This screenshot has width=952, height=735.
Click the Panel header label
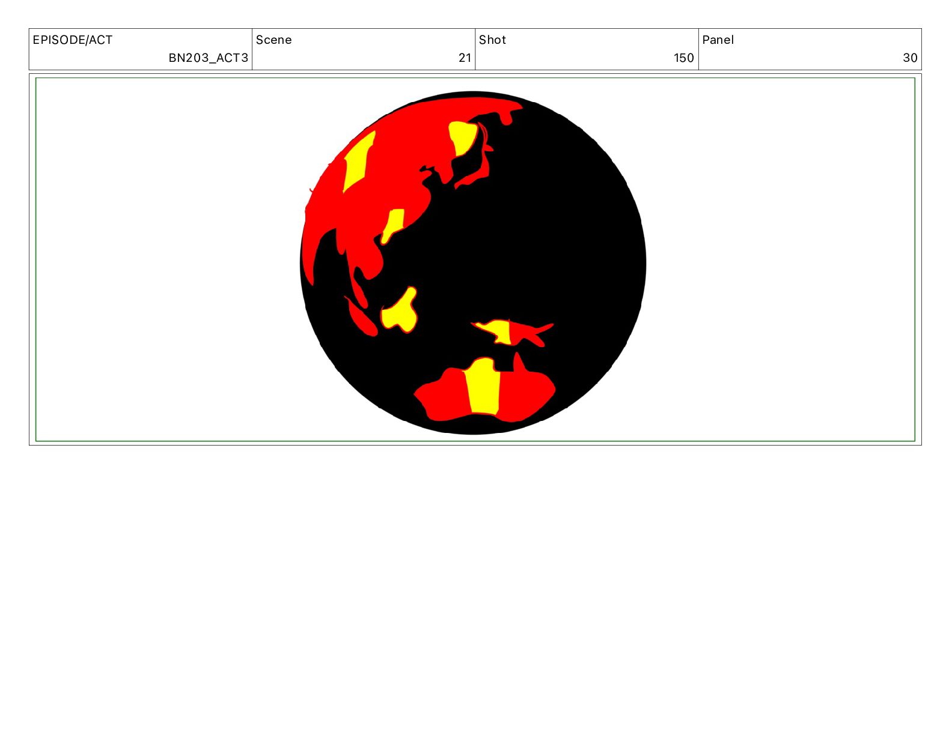click(x=718, y=40)
